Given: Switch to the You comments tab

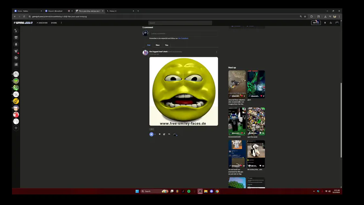Looking at the screenshot, I should tap(167, 45).
